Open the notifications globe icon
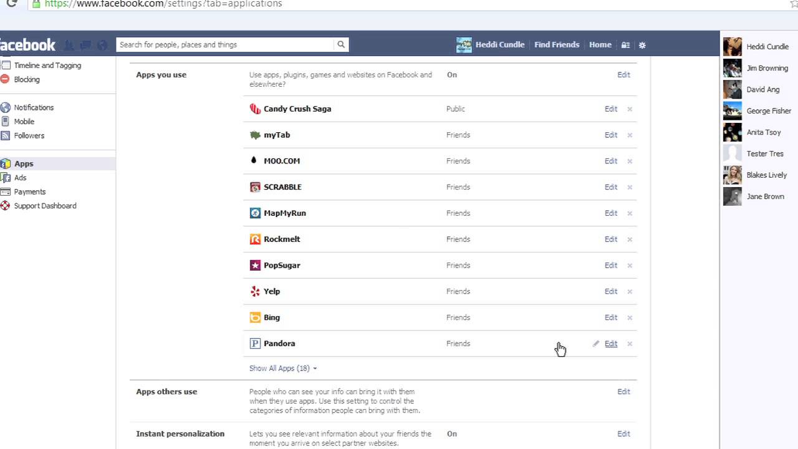This screenshot has height=449, width=798. pos(102,45)
